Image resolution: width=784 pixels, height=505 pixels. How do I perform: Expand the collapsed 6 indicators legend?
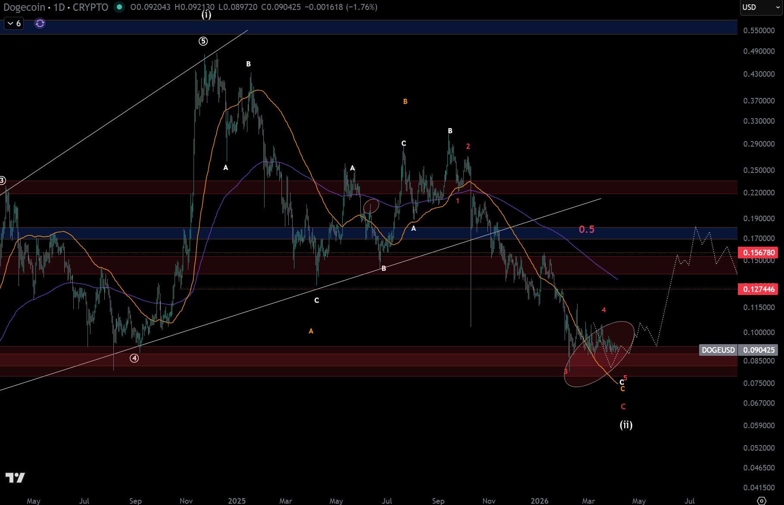coord(14,23)
